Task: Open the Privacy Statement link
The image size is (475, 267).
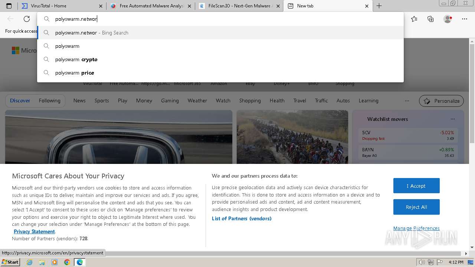Action: (34, 231)
